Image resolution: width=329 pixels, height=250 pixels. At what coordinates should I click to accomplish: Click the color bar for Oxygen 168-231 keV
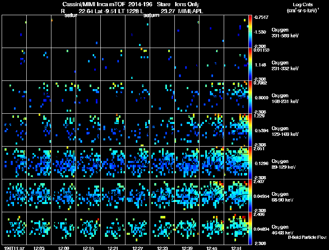coord(250,97)
